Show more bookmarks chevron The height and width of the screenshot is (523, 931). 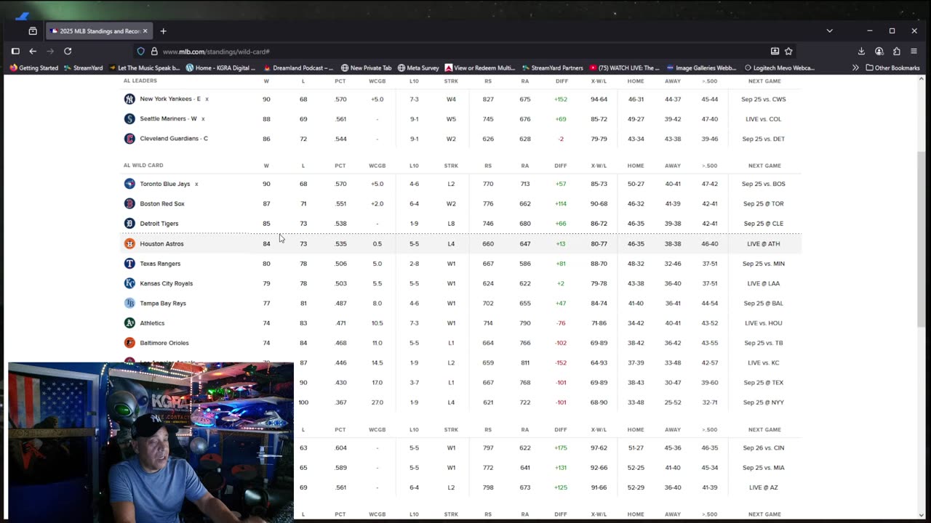(855, 68)
